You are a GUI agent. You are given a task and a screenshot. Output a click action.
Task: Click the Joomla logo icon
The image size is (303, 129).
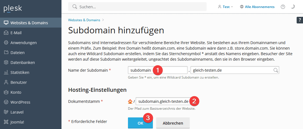click(x=6, y=122)
